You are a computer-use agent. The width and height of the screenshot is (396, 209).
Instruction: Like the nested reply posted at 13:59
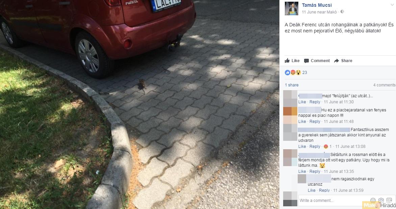312,190
